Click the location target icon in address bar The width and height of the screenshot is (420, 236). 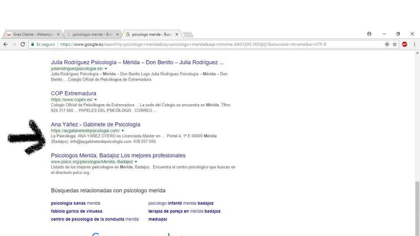[387, 44]
